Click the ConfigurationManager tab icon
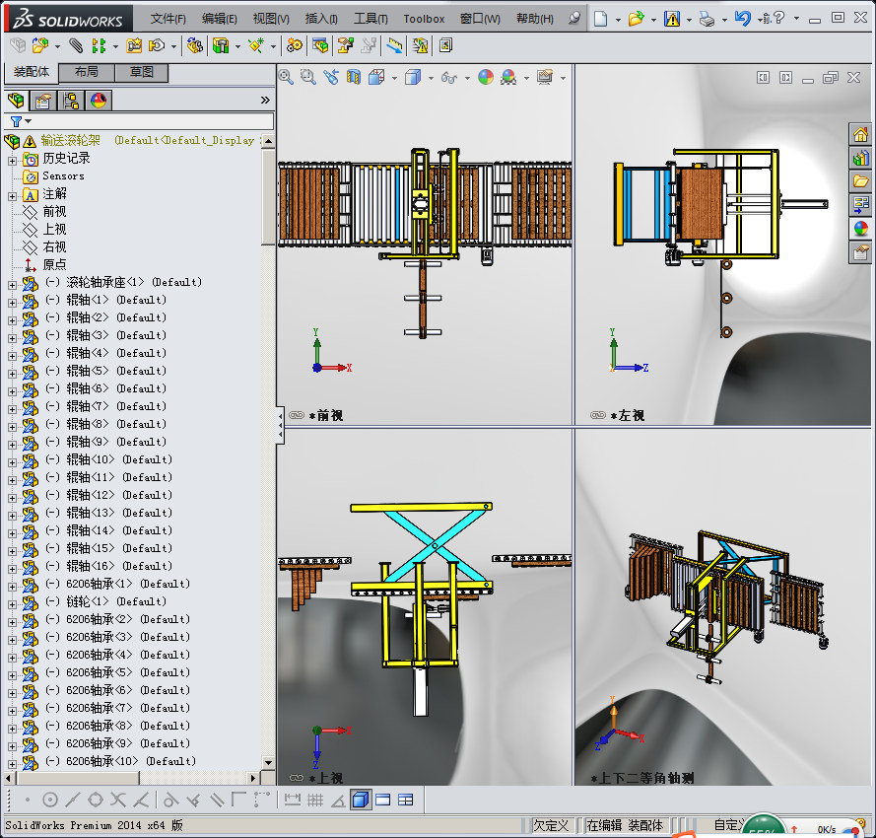The width and height of the screenshot is (876, 838). coord(71,100)
